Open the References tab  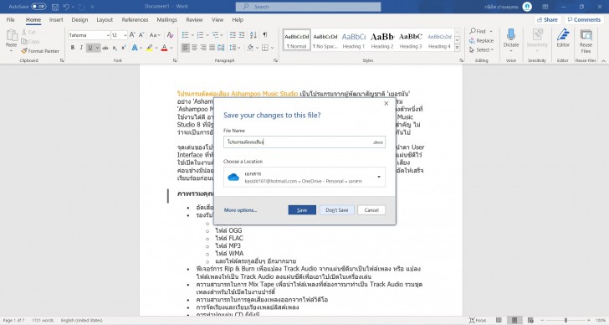[135, 20]
